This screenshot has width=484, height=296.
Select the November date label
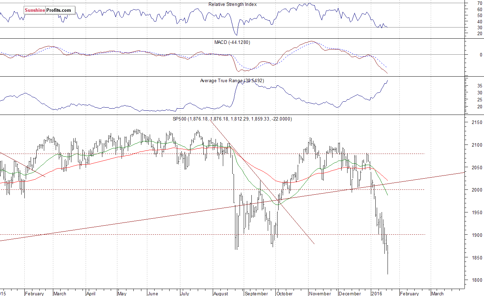point(320,294)
